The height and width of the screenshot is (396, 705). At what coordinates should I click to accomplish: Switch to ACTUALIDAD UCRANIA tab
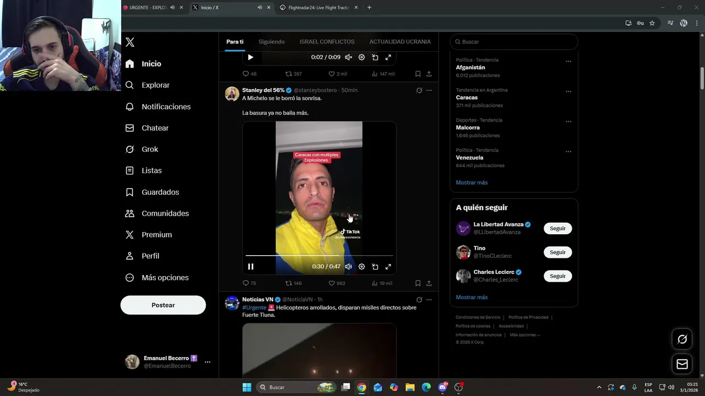[400, 42]
